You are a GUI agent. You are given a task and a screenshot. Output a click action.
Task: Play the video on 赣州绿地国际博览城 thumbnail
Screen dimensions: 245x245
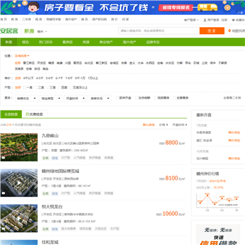click(x=19, y=183)
